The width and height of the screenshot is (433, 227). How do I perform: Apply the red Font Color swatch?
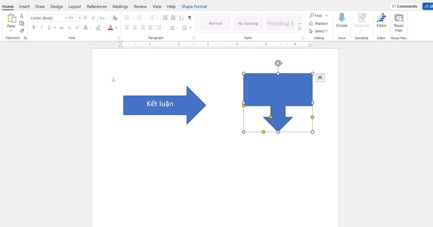pyautogui.click(x=110, y=28)
